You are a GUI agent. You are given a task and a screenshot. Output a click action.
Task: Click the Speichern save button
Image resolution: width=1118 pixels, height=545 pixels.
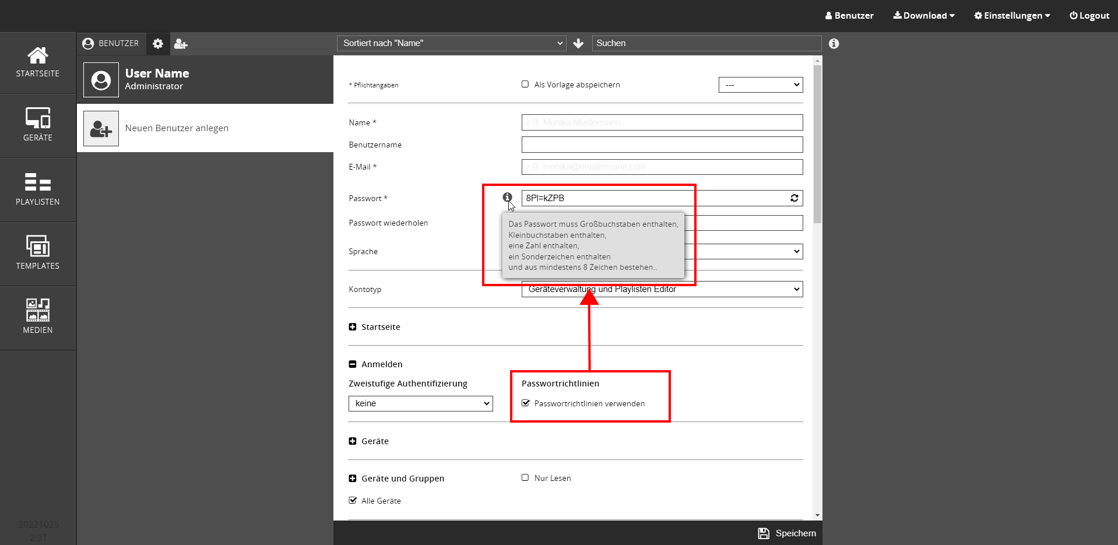pyautogui.click(x=787, y=533)
